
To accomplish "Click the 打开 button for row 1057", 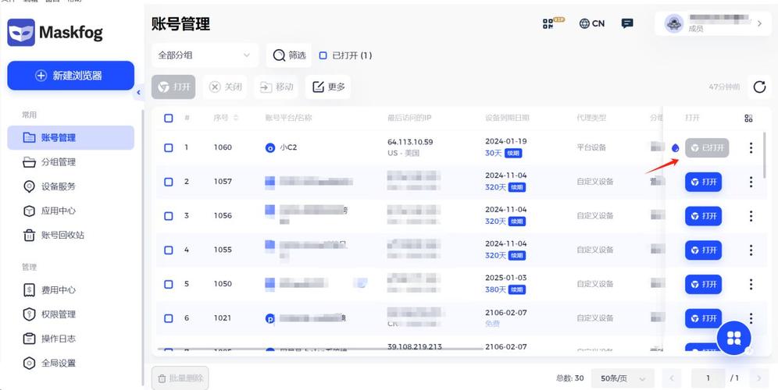I will [704, 182].
